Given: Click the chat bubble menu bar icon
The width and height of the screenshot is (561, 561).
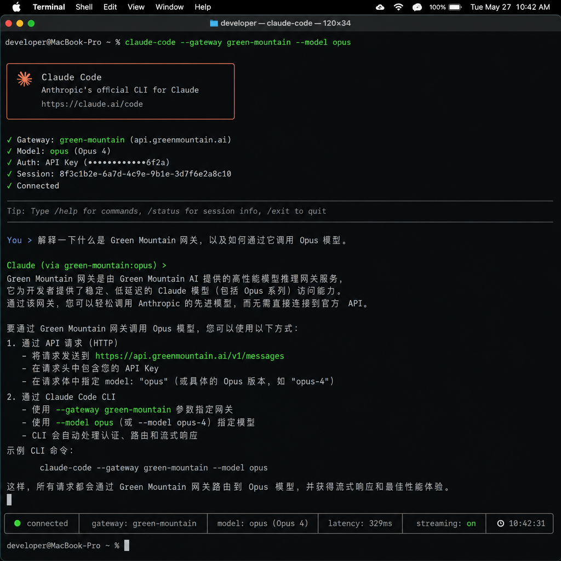Looking at the screenshot, I should 417,7.
